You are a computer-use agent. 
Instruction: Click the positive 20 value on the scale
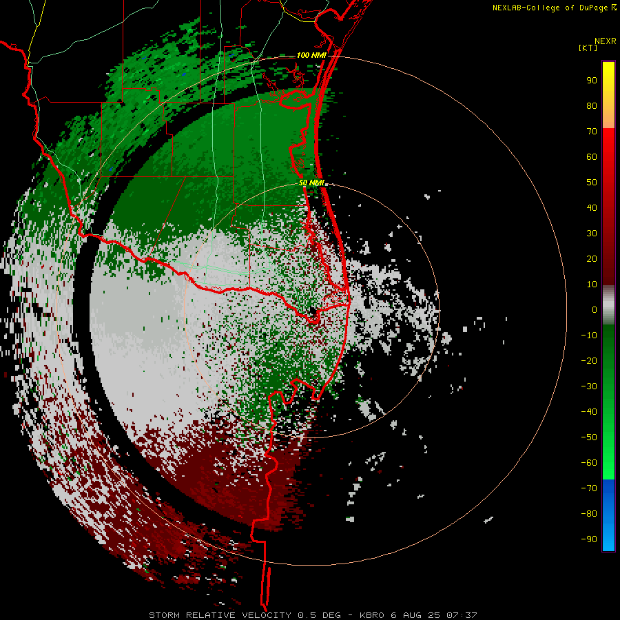592,258
